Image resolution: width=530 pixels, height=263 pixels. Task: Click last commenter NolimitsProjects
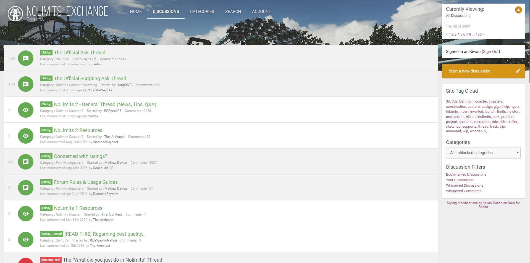click(99, 90)
